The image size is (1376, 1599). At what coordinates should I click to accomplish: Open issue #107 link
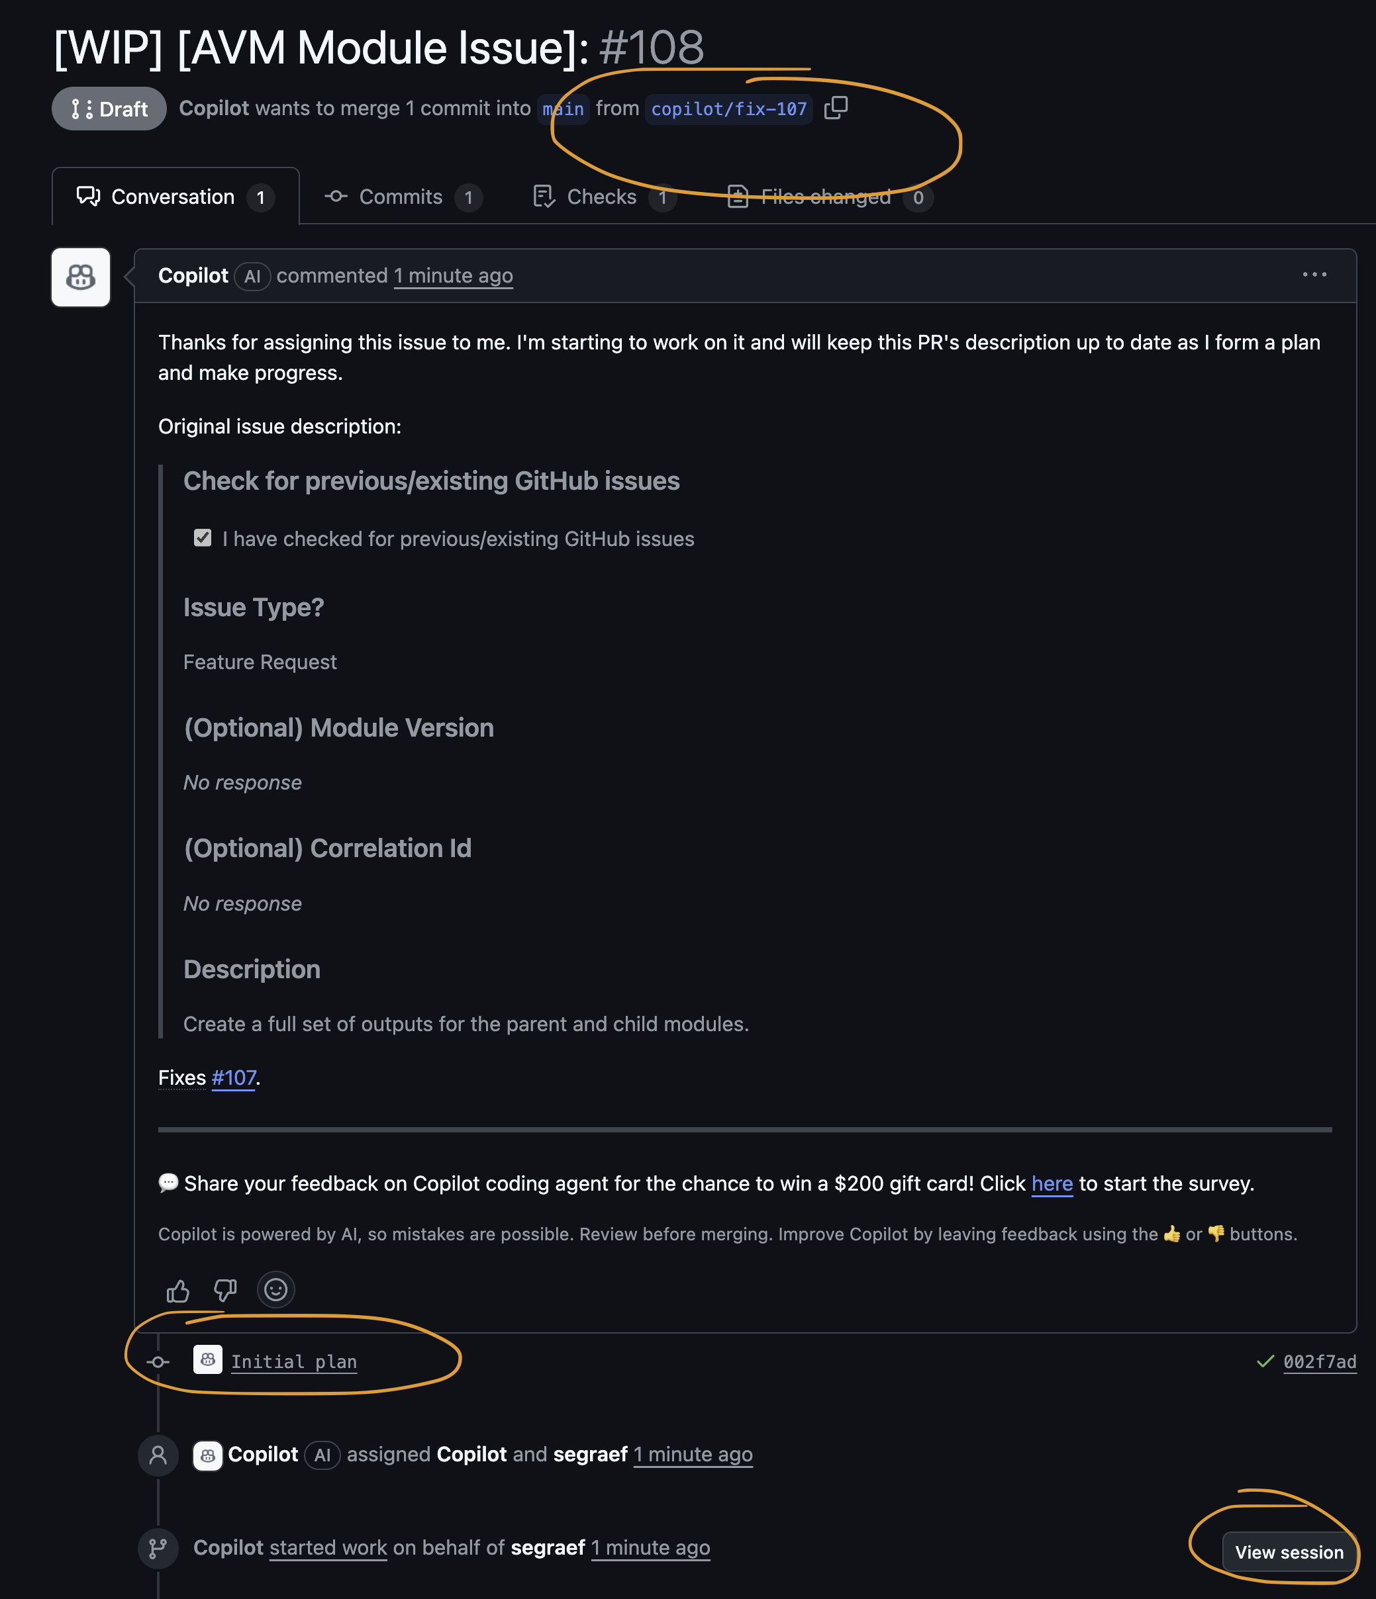[232, 1077]
